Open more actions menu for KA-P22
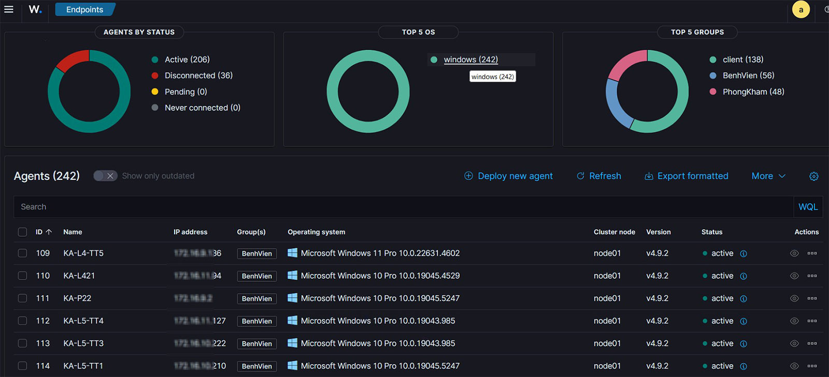The width and height of the screenshot is (829, 377). [x=812, y=298]
